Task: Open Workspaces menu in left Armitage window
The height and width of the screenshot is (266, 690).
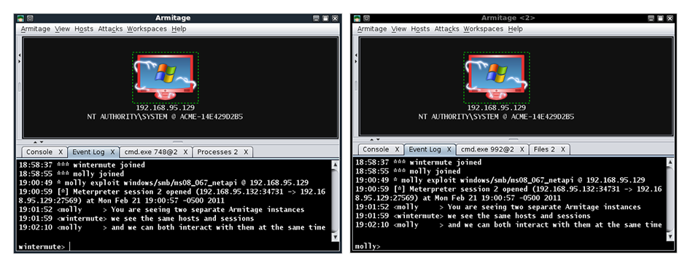Action: pos(147,28)
